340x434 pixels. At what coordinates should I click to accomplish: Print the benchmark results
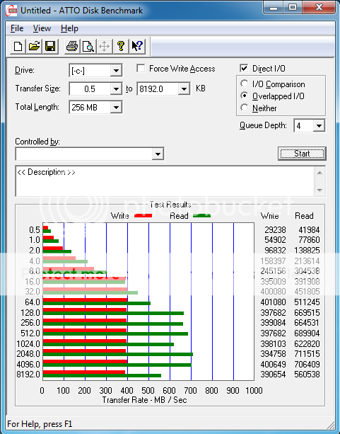tap(72, 46)
